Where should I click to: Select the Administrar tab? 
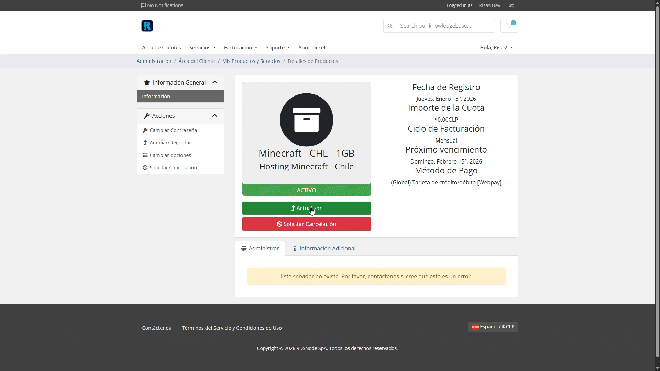[x=260, y=248]
